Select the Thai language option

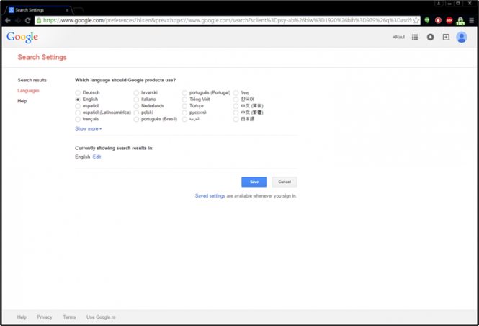coord(236,92)
